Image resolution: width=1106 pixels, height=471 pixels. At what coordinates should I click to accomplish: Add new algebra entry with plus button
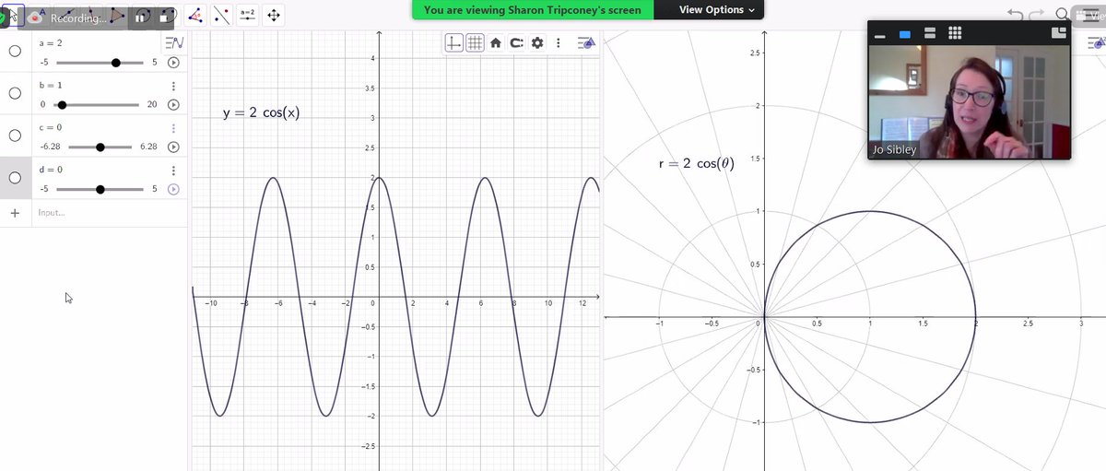click(15, 213)
